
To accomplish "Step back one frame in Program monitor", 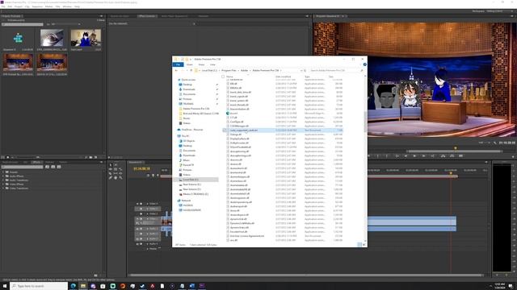I will (406, 155).
